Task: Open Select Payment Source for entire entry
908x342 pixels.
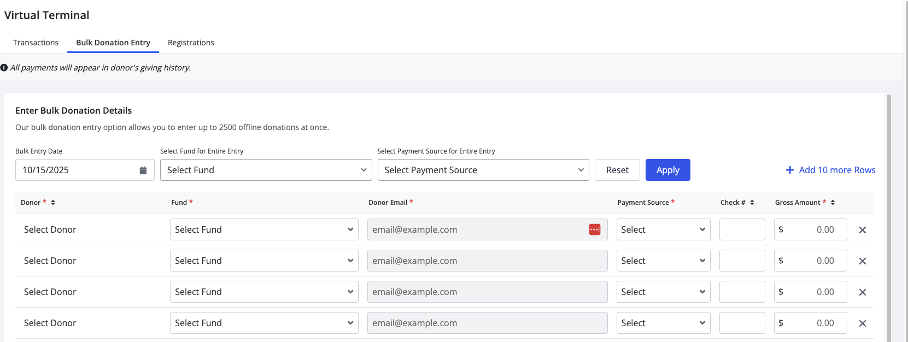Action: (x=483, y=170)
